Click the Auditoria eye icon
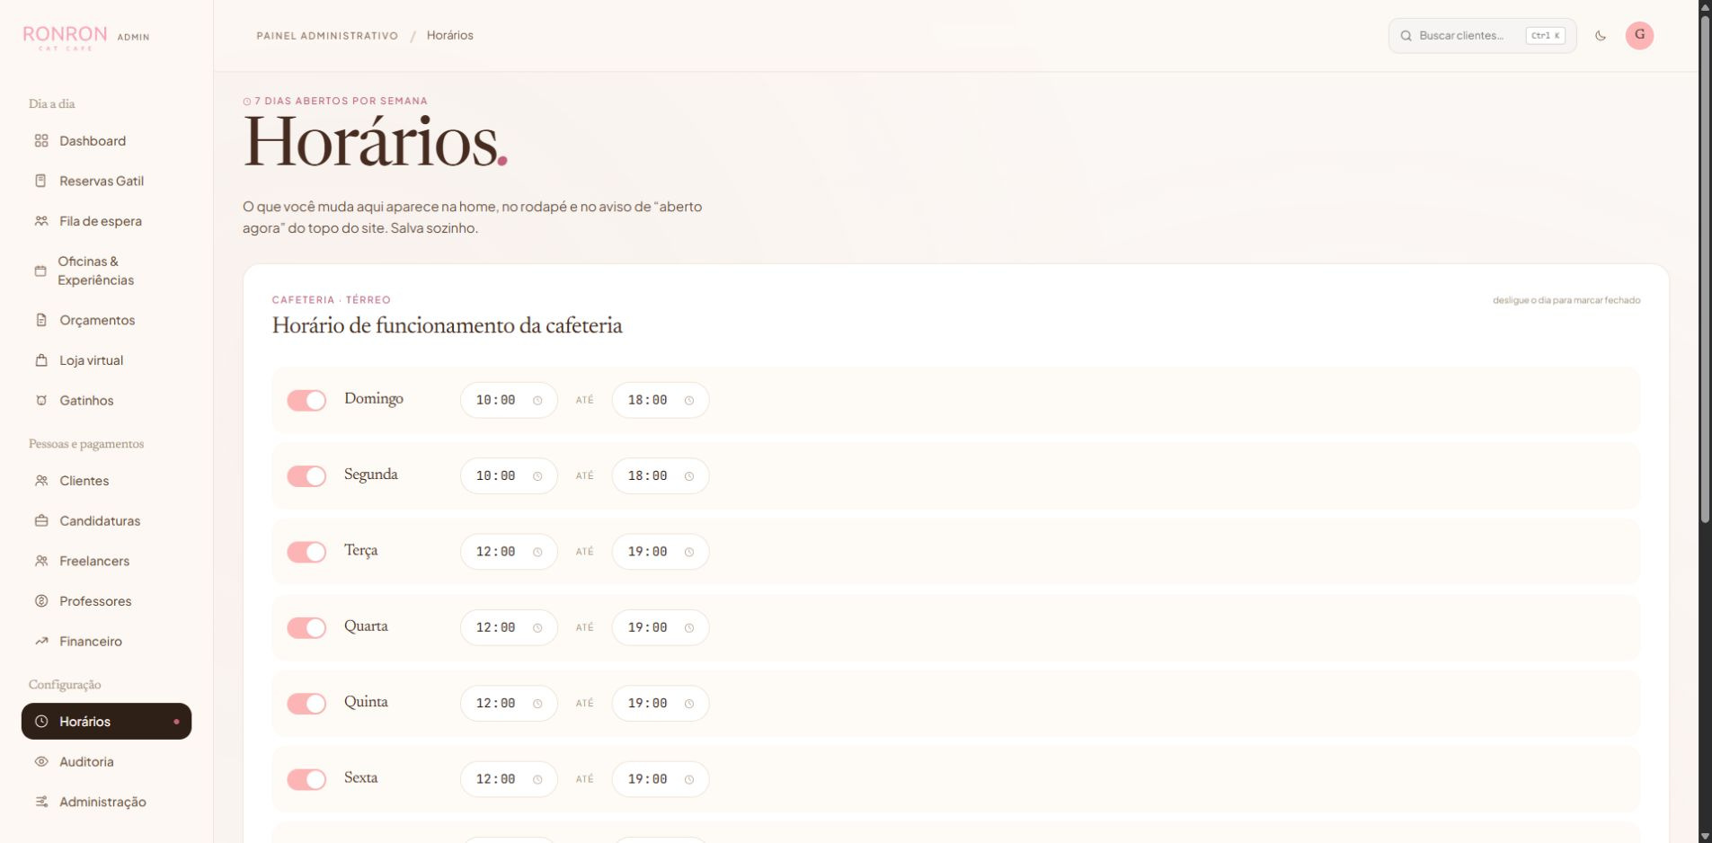Screen dimensions: 1712x843 [x=41, y=762]
